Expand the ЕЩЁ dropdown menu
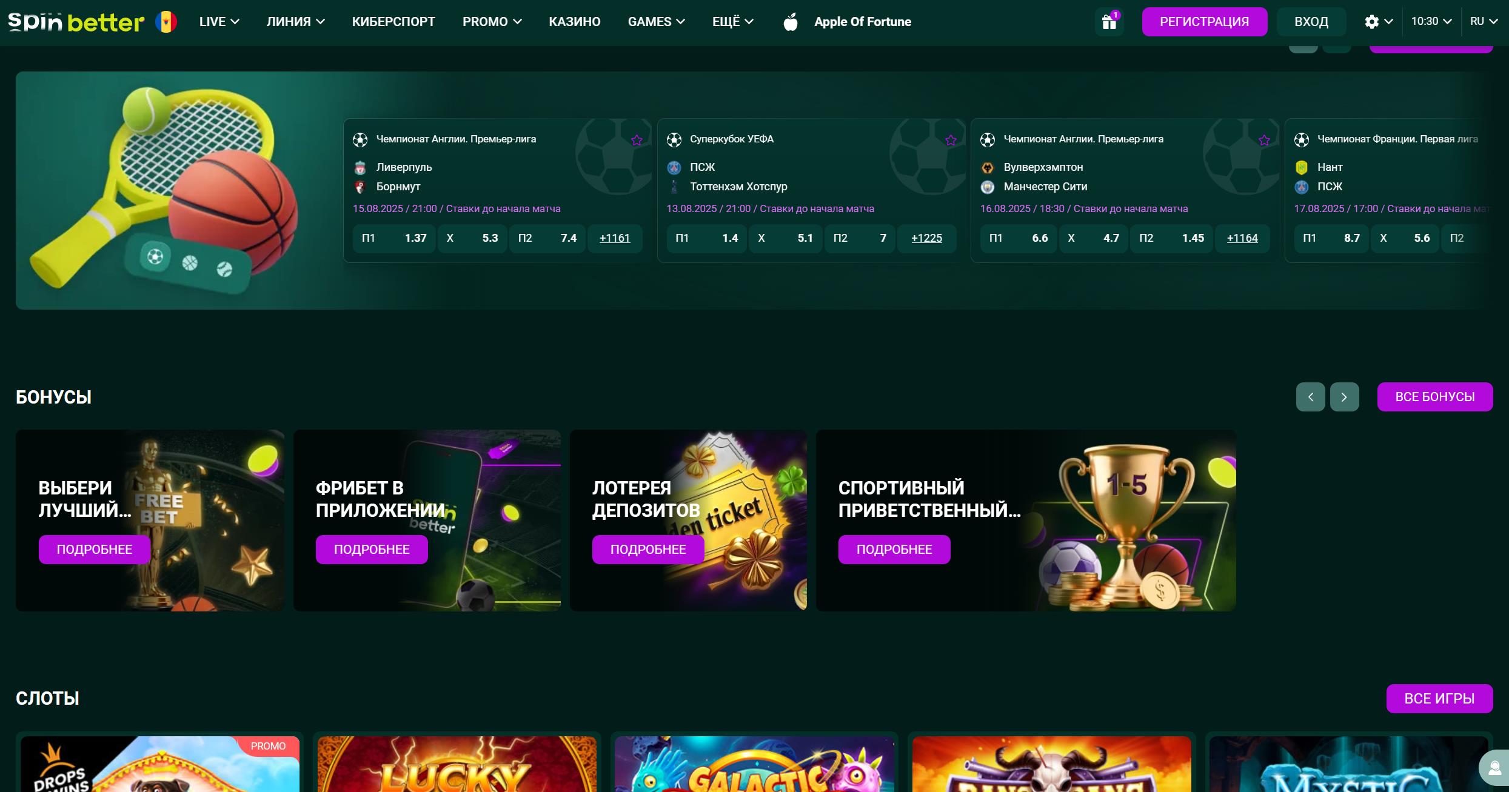Screen dimensions: 1509x792 click(x=732, y=22)
